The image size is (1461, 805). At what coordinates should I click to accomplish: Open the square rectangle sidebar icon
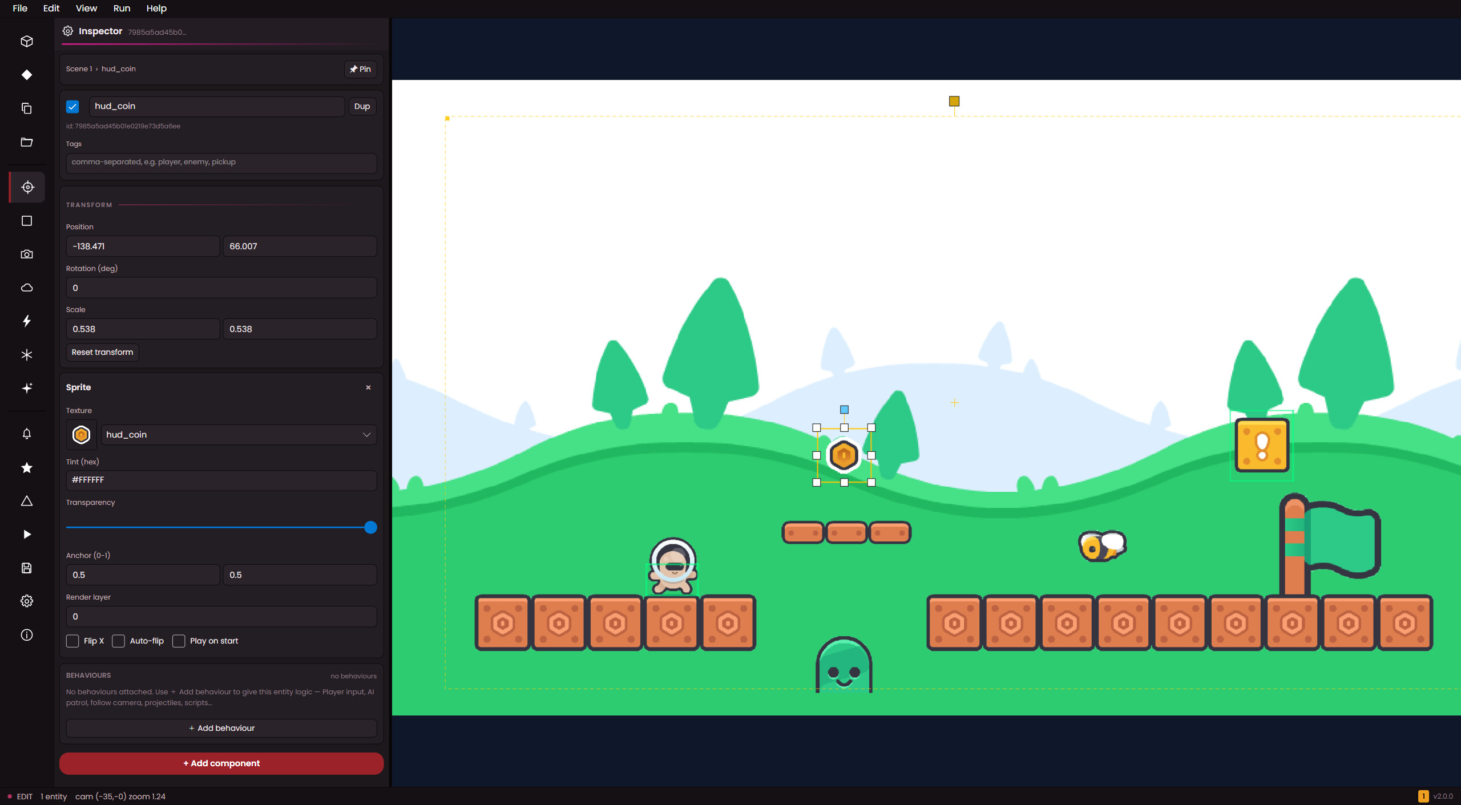click(x=27, y=221)
